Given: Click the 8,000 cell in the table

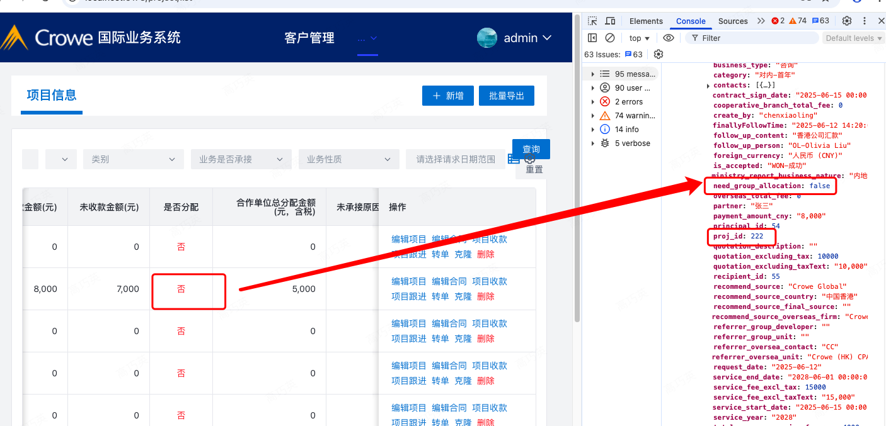Looking at the screenshot, I should [45, 289].
